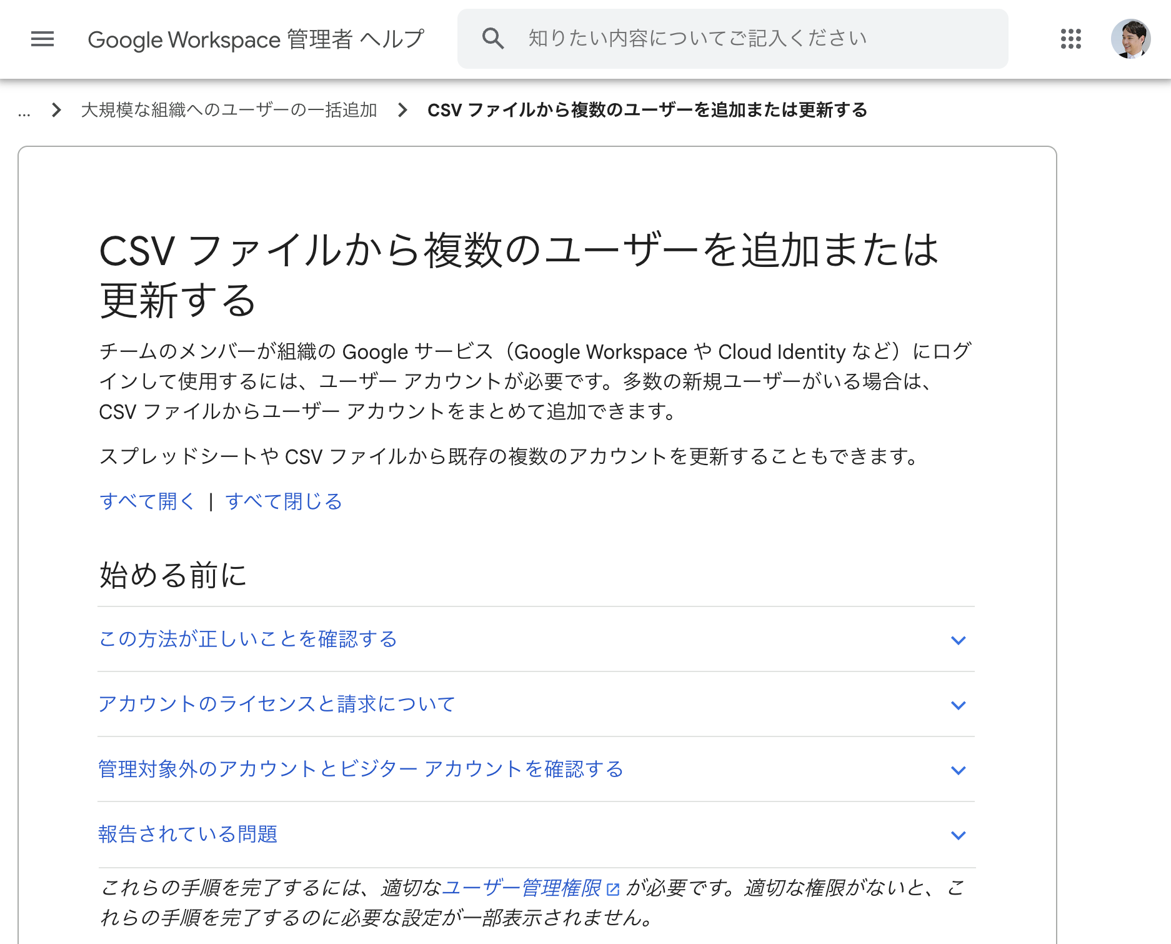Click the chevron before 大規模な組織へのユーザーの一括追加
Image resolution: width=1171 pixels, height=944 pixels.
coord(56,110)
